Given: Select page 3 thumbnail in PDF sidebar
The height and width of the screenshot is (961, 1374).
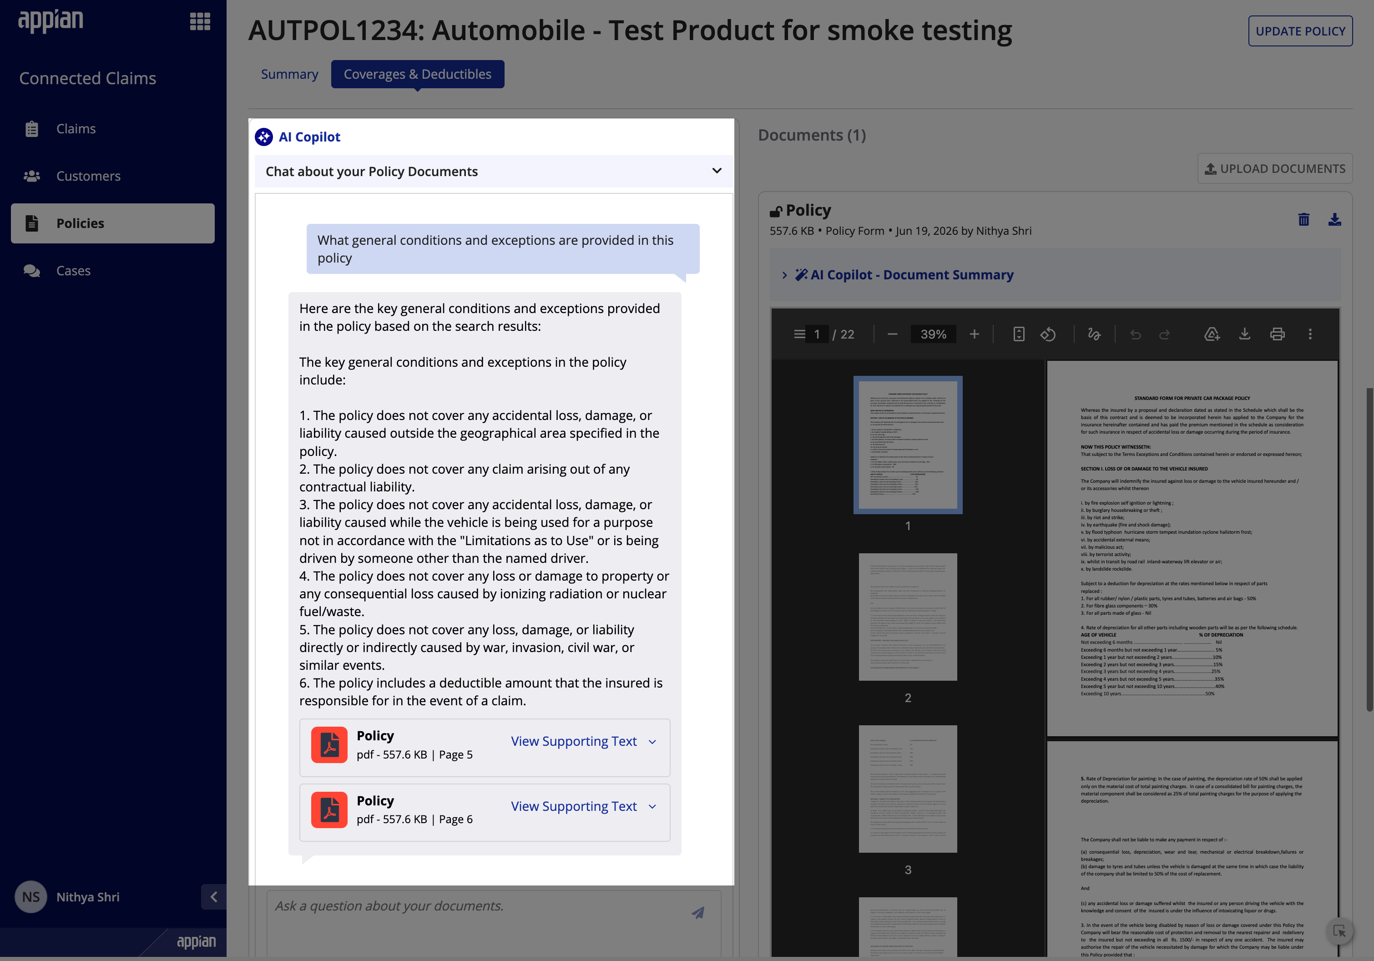Looking at the screenshot, I should pos(908,789).
